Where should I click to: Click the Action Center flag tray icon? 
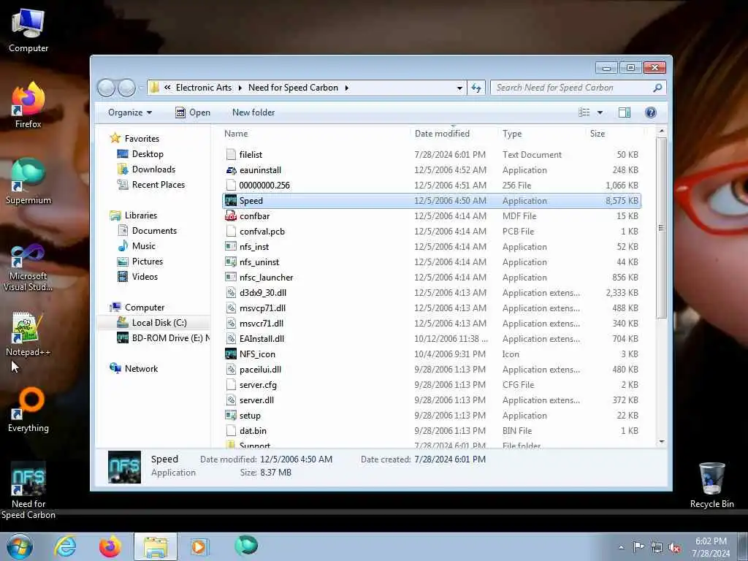(x=638, y=547)
